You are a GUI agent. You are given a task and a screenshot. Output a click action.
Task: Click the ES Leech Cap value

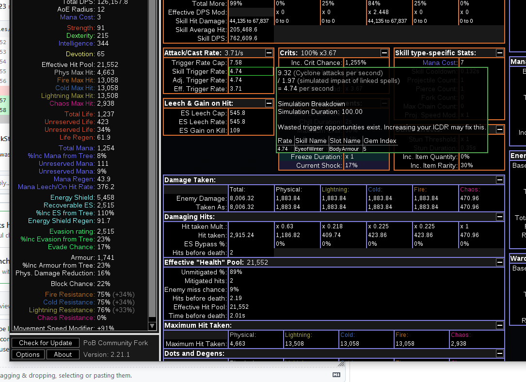coord(238,113)
